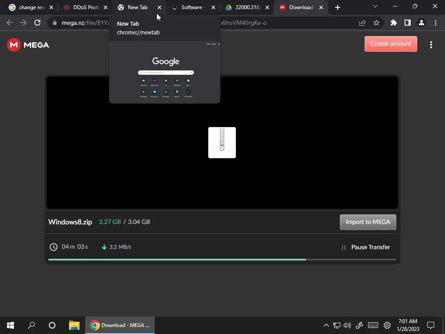
Task: Open the notification action center
Action: [x=431, y=325]
